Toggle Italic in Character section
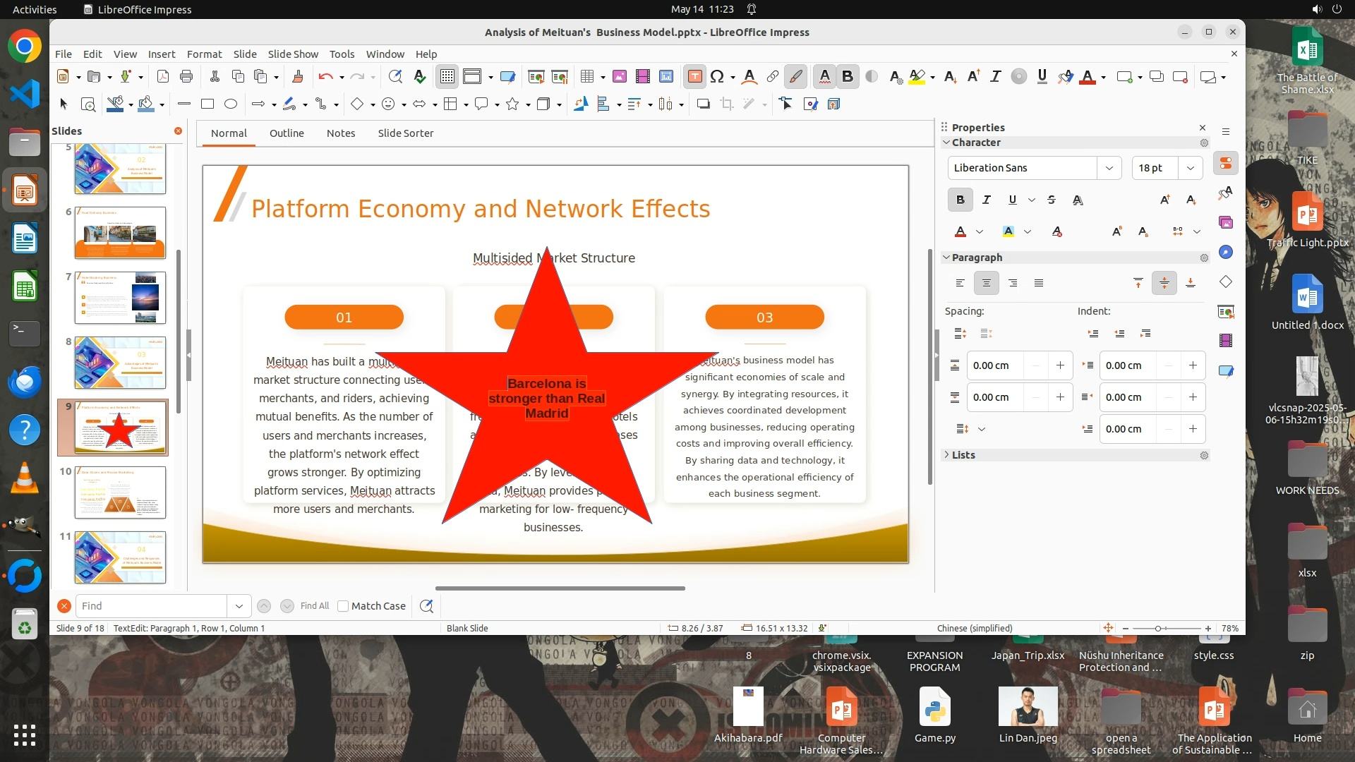1355x762 pixels. [x=987, y=200]
